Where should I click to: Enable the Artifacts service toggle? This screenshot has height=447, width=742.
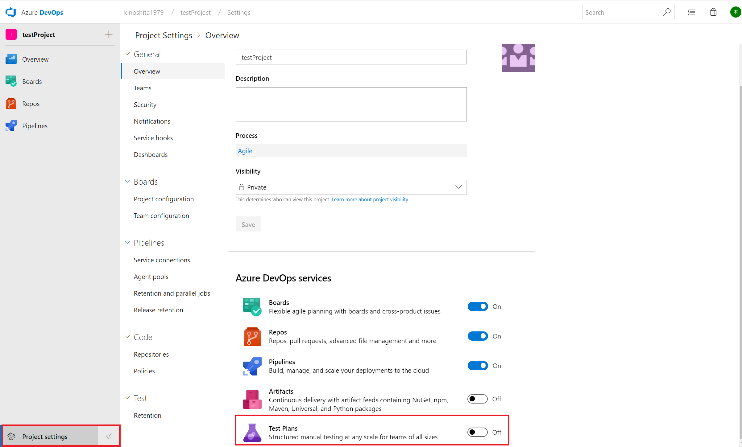tap(478, 399)
